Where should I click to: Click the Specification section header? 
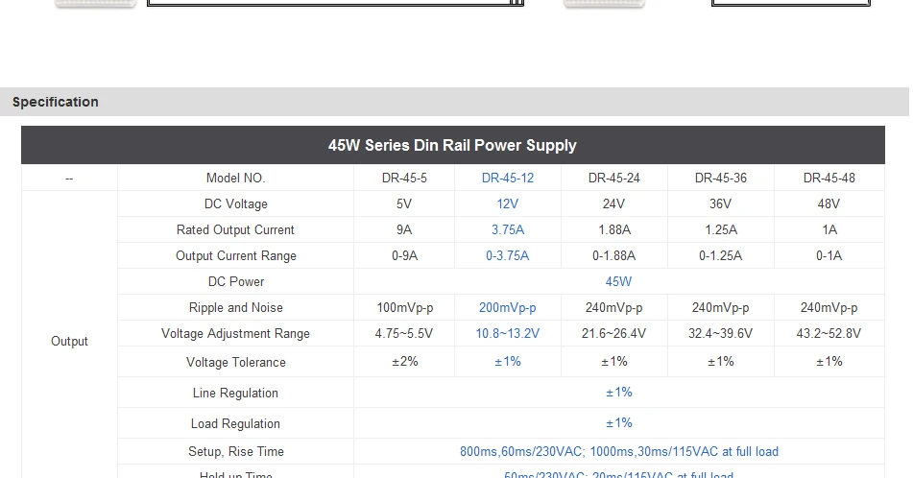[x=56, y=102]
